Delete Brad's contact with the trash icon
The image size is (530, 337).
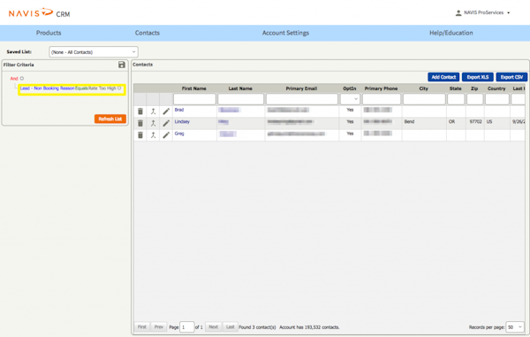point(140,111)
